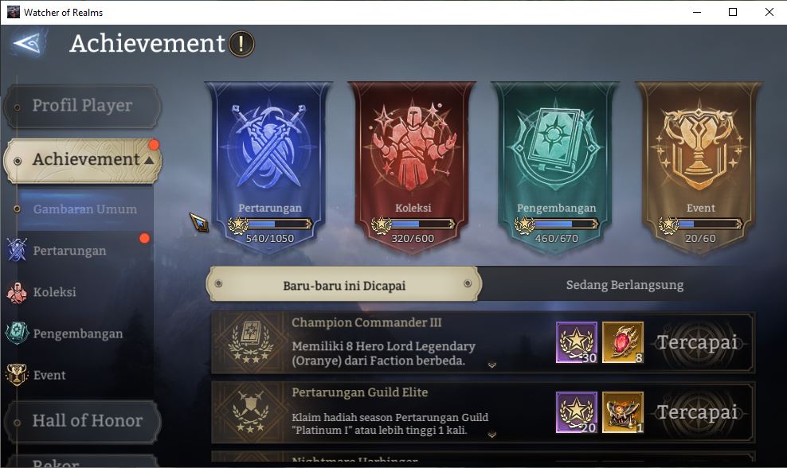Viewport: 787px width, 468px height.
Task: Open the Hall of Honor section
Action: coord(82,420)
